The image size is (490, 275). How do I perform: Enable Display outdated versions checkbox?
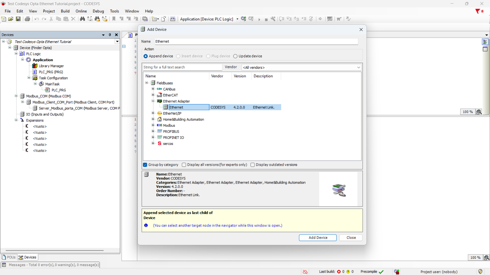point(252,165)
